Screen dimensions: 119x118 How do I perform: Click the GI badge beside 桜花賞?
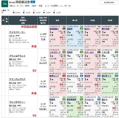[x=99, y=76]
